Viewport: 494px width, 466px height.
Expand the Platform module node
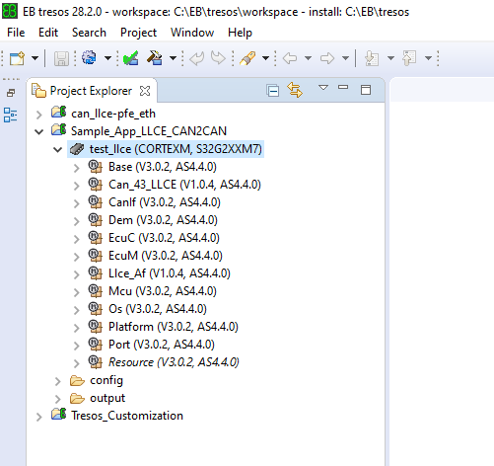pos(77,328)
